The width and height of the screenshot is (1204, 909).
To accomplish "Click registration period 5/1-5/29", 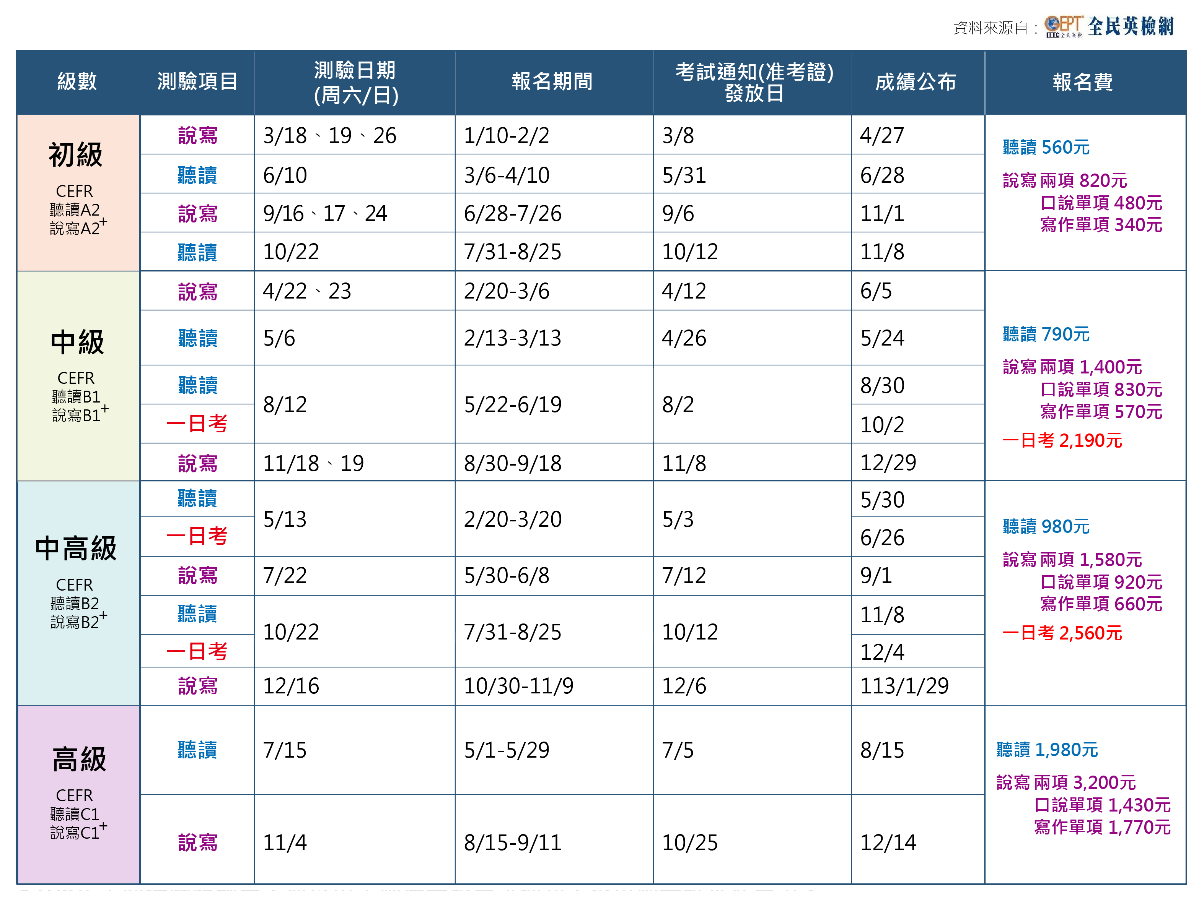I will pos(506,750).
